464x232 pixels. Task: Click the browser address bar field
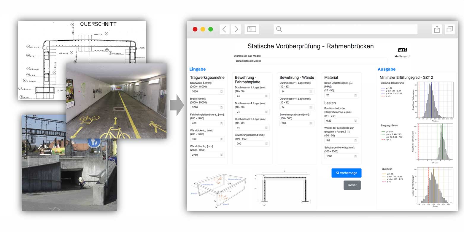345,29
